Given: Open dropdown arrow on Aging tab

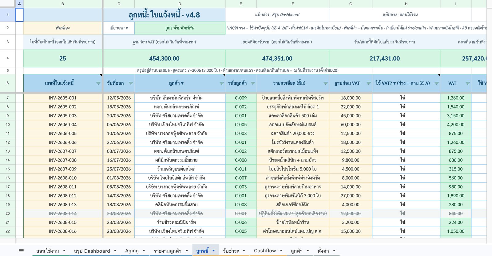Looking at the screenshot, I should tap(144, 251).
